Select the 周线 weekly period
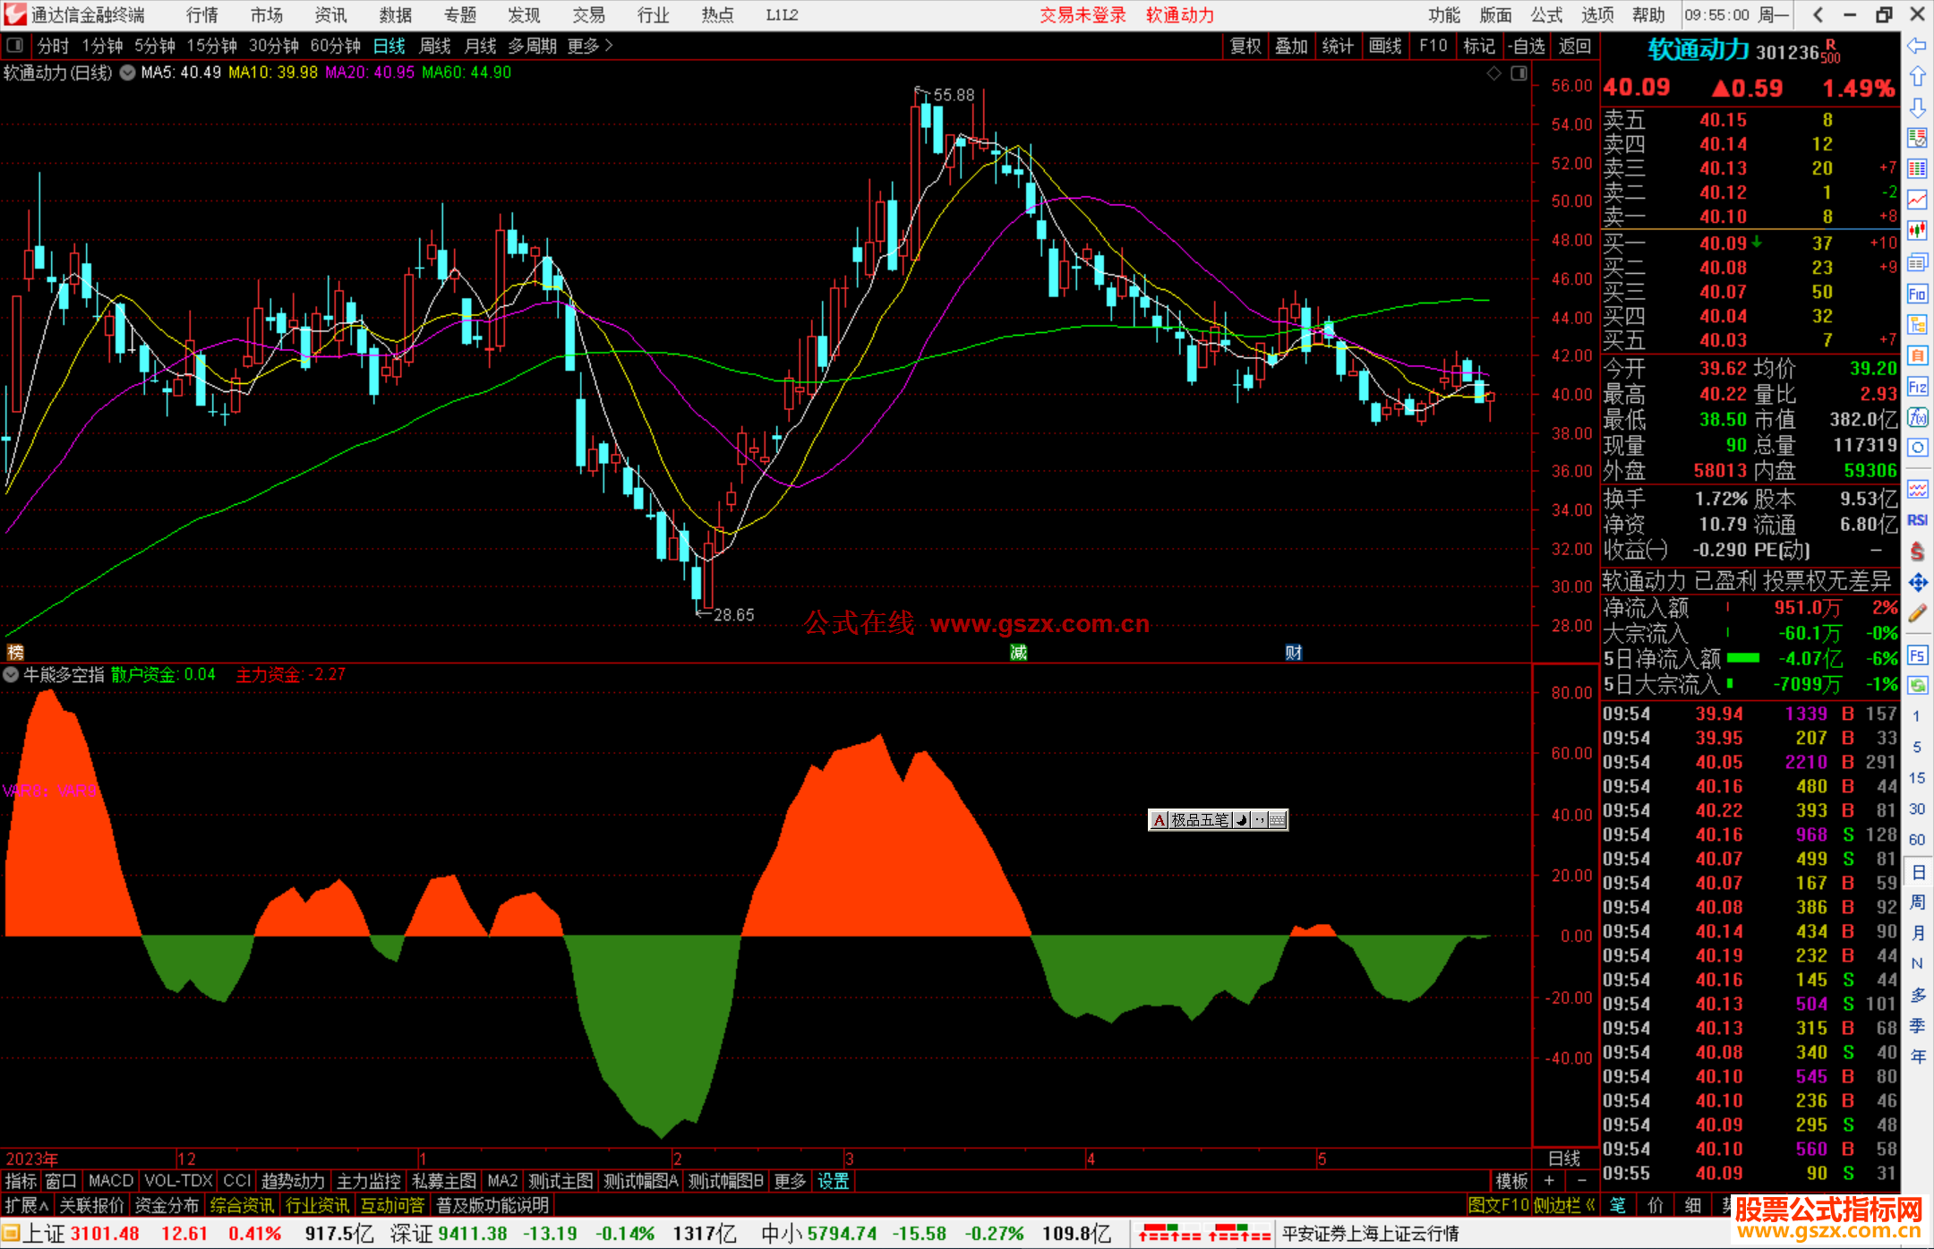 click(x=435, y=46)
